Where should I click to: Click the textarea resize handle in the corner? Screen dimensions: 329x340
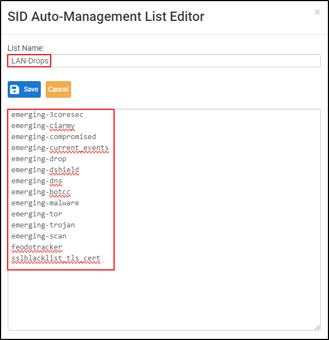pos(317,327)
